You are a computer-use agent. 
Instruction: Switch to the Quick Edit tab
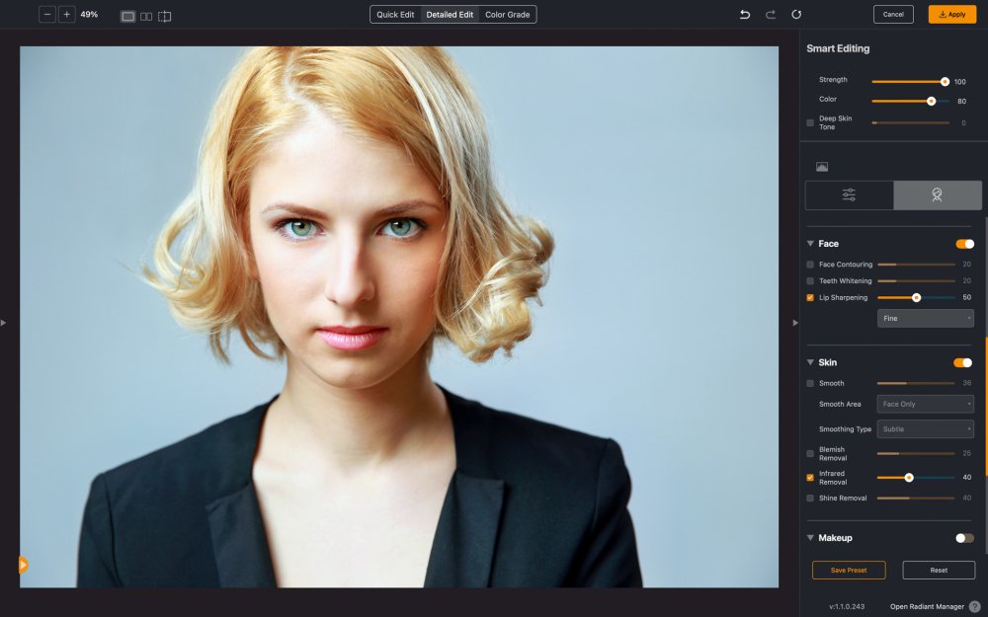pos(395,15)
